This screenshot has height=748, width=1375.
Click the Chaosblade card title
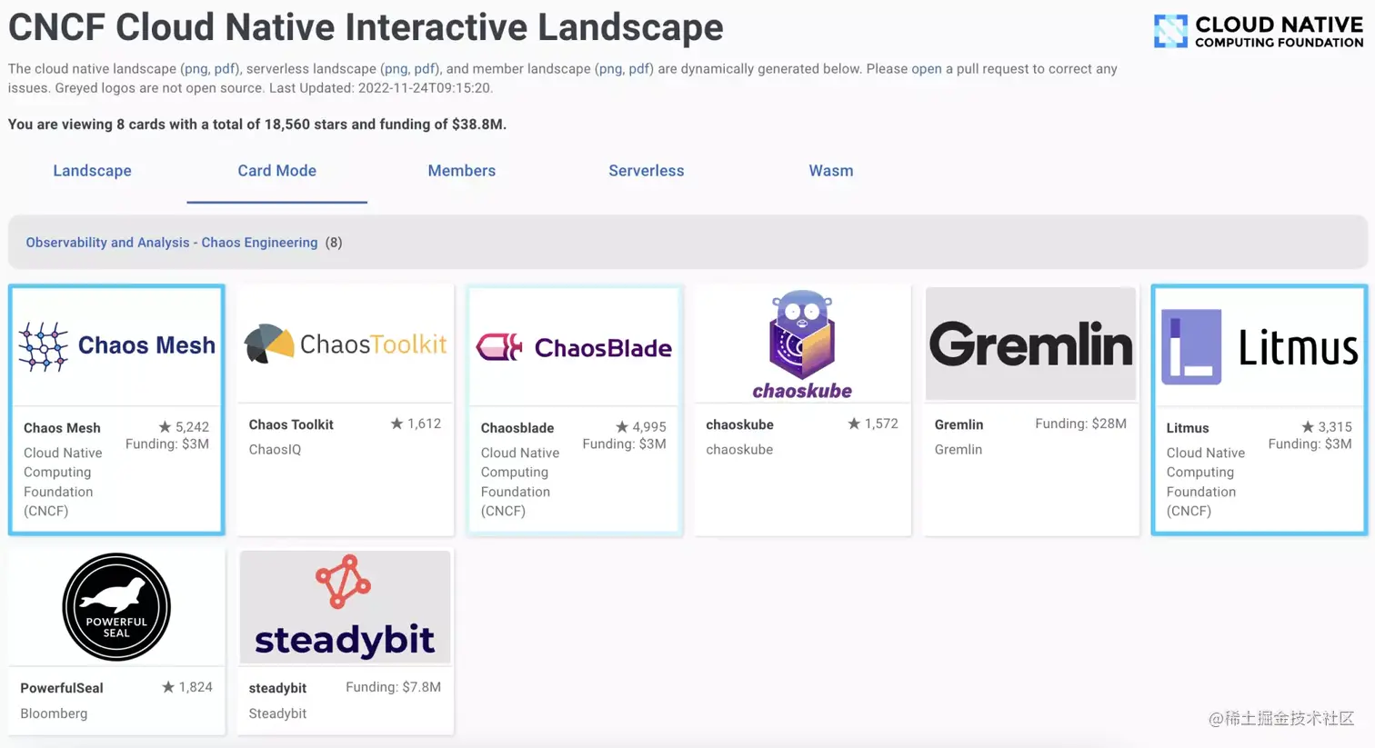click(517, 428)
